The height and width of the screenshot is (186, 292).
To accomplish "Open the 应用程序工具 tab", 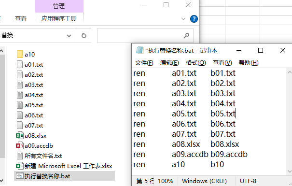I will tap(59, 19).
